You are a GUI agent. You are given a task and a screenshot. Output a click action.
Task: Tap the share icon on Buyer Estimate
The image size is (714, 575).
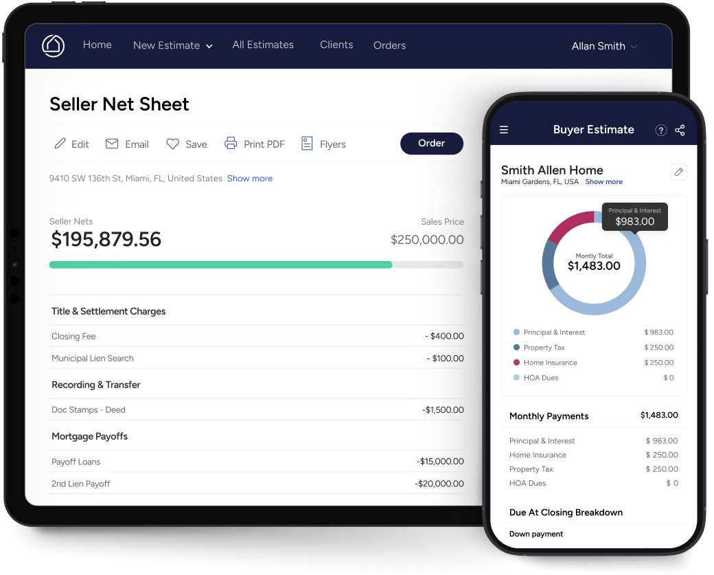click(x=680, y=130)
